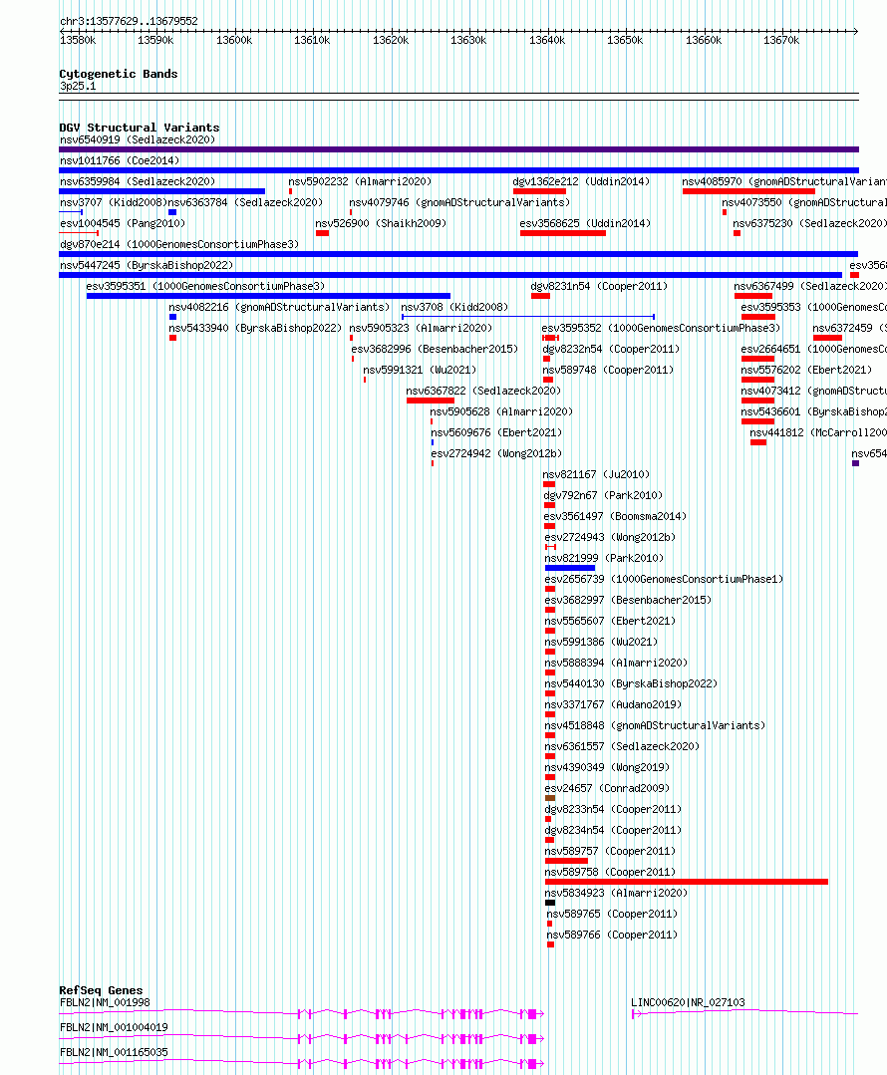
Task: Open dgv8232n54 (Cooper2011) label
Action: pyautogui.click(x=611, y=349)
